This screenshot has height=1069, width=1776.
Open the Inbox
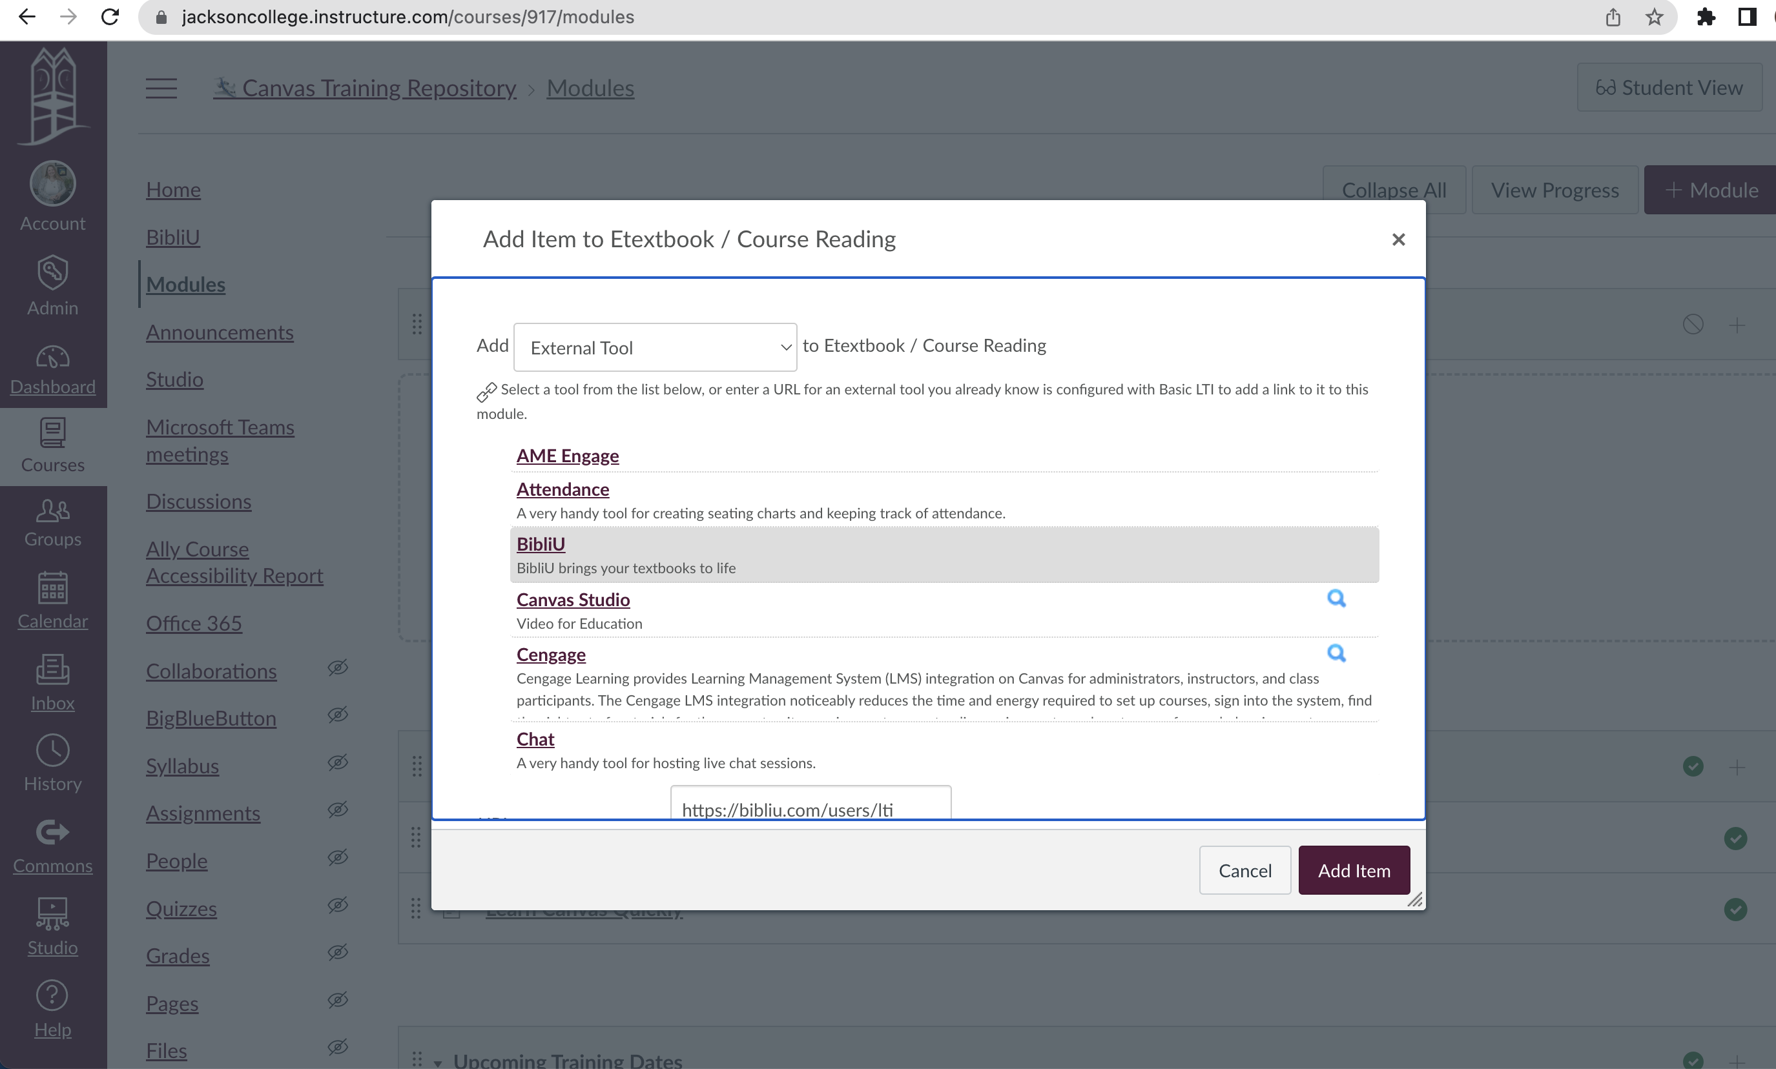(x=52, y=683)
